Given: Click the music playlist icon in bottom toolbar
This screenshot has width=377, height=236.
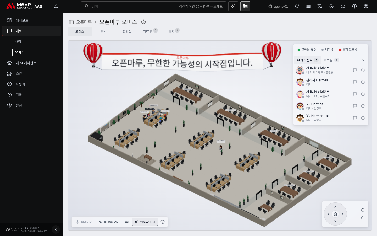Looking at the screenshot, I should click(x=127, y=222).
